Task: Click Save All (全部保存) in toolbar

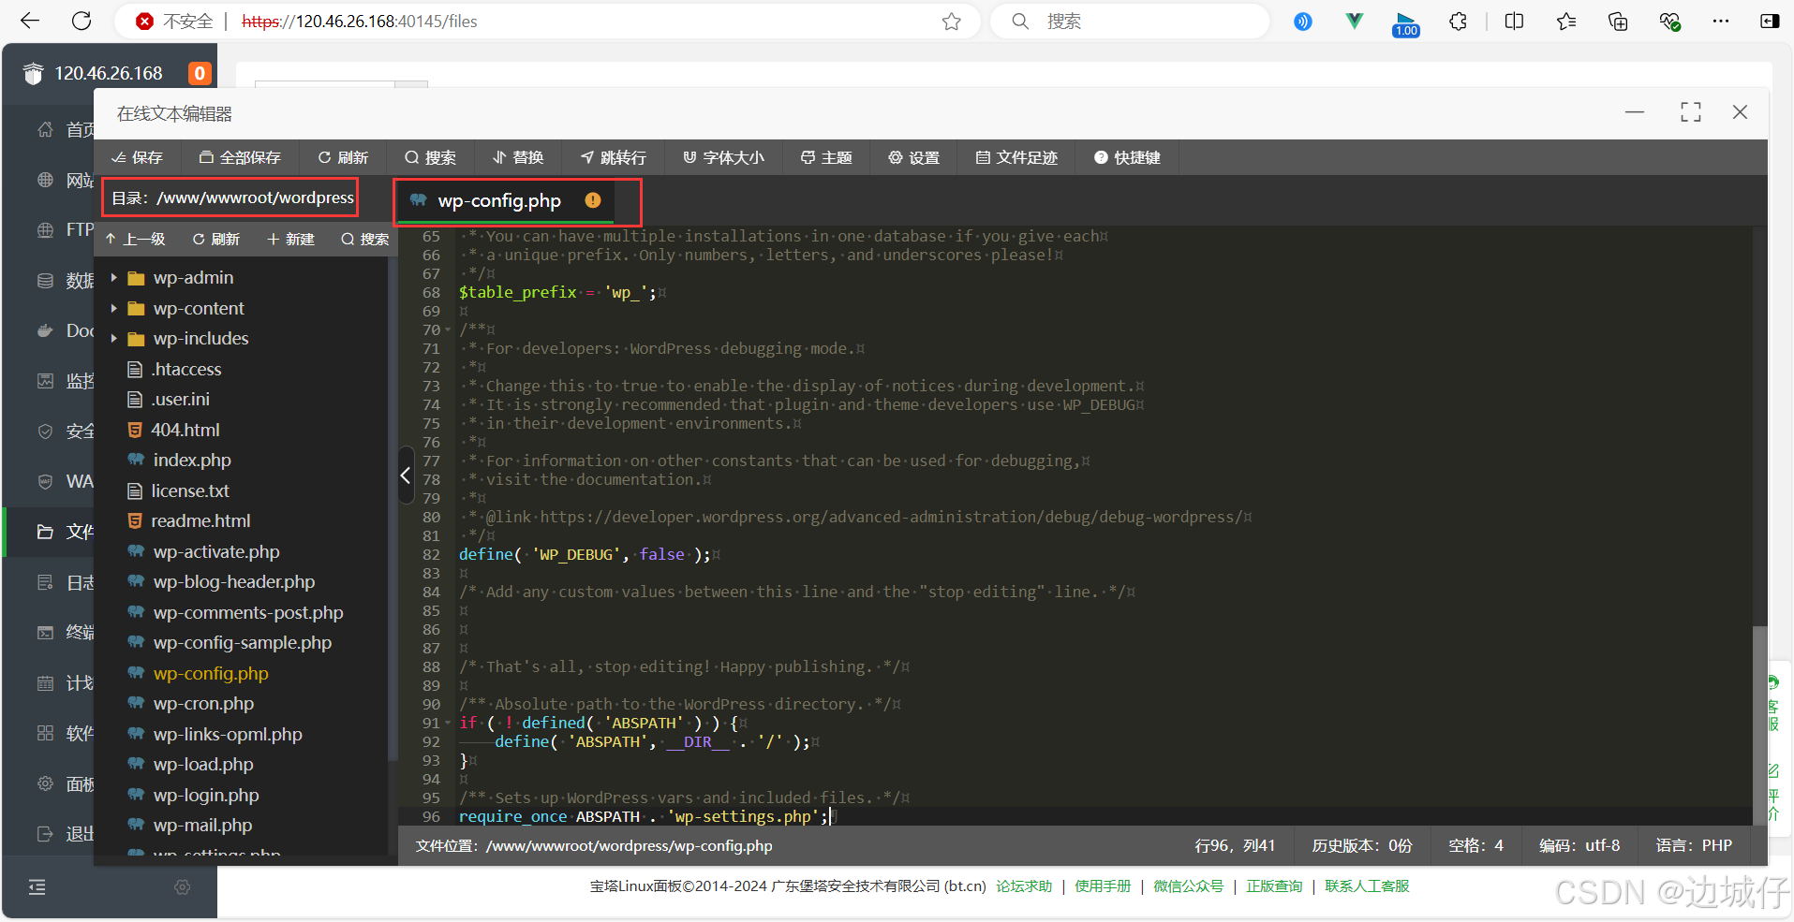Action: click(x=240, y=157)
